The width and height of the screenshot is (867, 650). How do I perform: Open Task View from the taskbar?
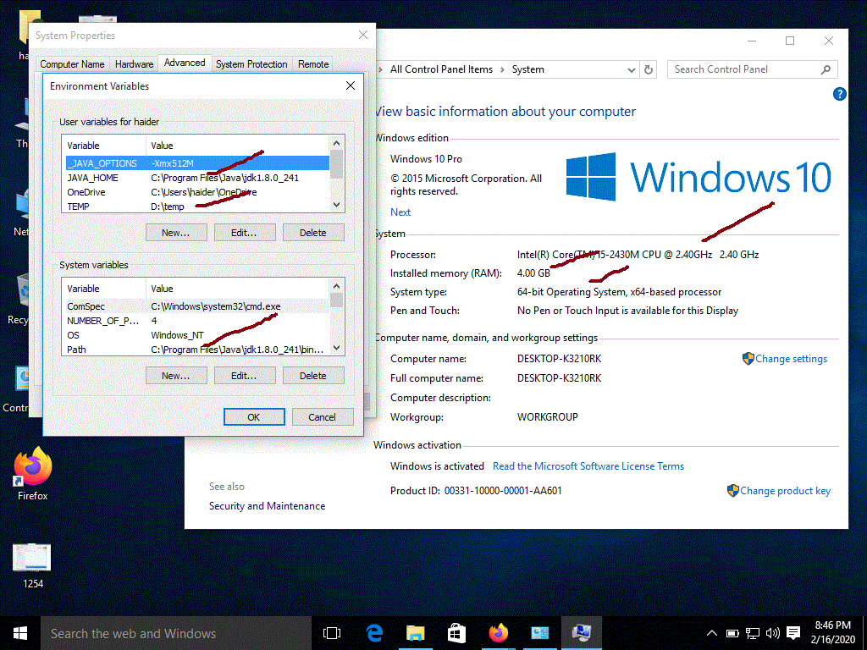(x=332, y=633)
